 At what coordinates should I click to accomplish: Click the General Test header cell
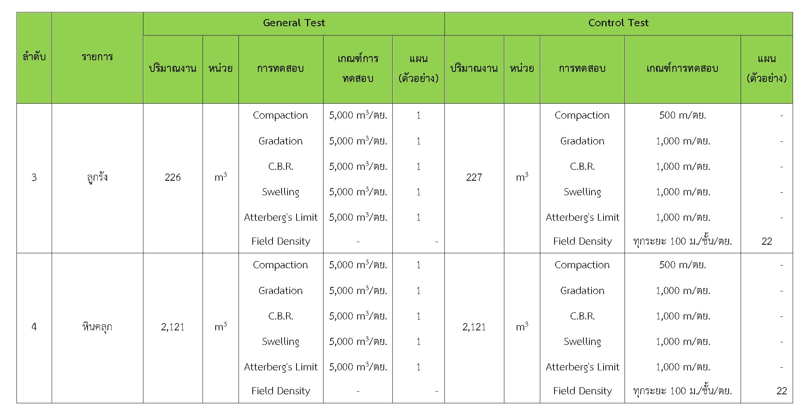tap(294, 23)
